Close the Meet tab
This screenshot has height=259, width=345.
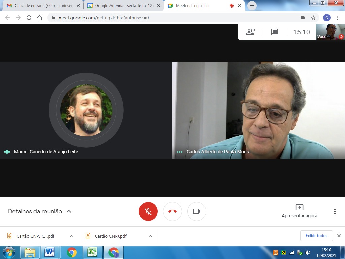click(x=239, y=6)
